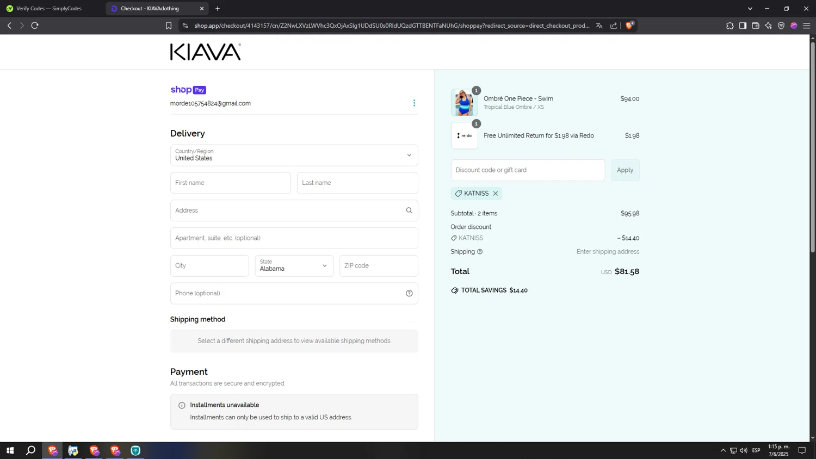Bookmark this page with bookmark icon
Viewport: 816px width, 459px height.
click(169, 26)
